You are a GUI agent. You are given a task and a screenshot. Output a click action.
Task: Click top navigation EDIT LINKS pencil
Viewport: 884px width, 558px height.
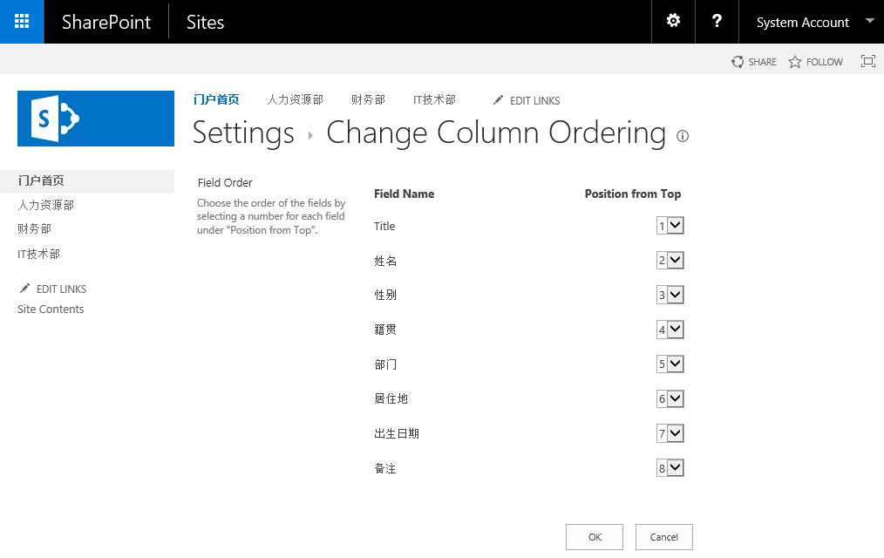click(x=499, y=100)
